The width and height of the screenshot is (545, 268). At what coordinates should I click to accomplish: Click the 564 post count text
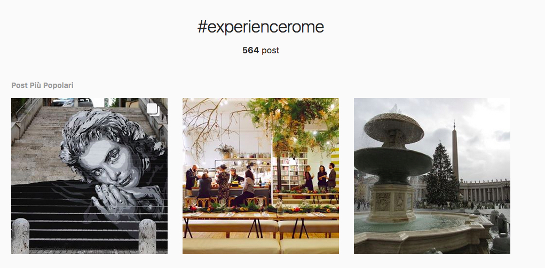coord(260,50)
